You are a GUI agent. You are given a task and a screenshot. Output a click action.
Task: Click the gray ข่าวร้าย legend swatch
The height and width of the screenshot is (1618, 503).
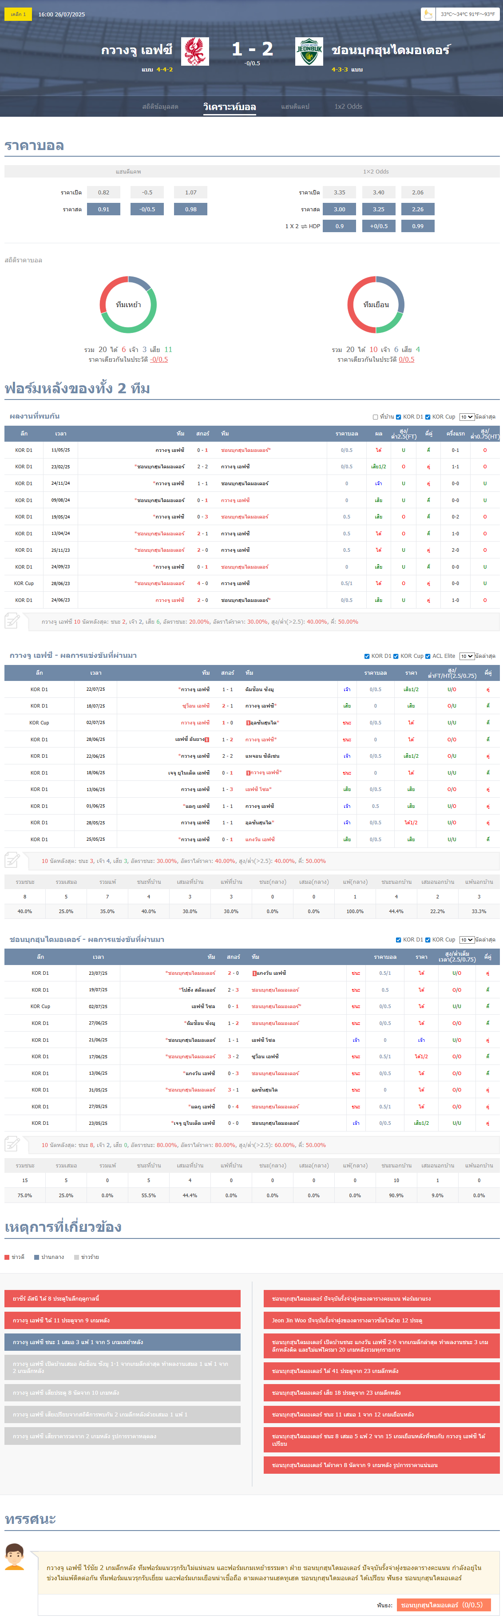[77, 1257]
